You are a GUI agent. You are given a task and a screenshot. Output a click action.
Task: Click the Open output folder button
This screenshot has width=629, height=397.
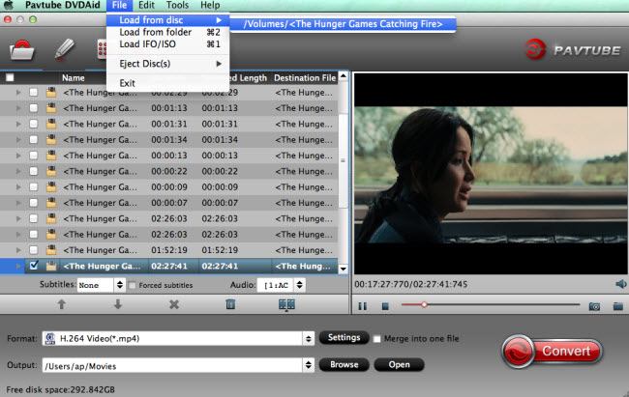click(x=399, y=364)
